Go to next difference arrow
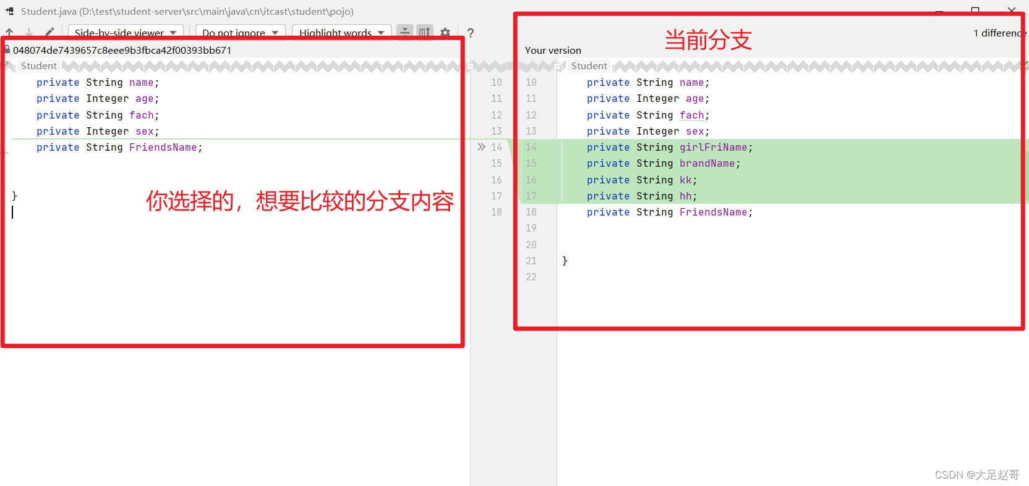The height and width of the screenshot is (486, 1029). (29, 32)
